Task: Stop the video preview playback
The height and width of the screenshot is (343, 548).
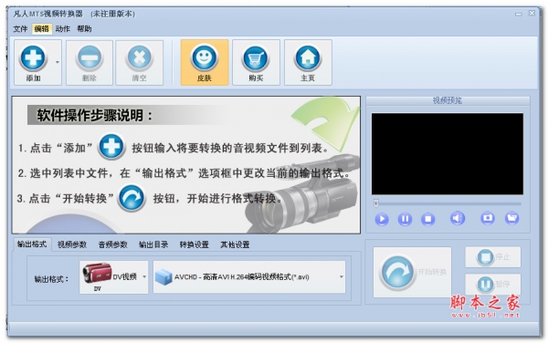Action: click(x=427, y=219)
